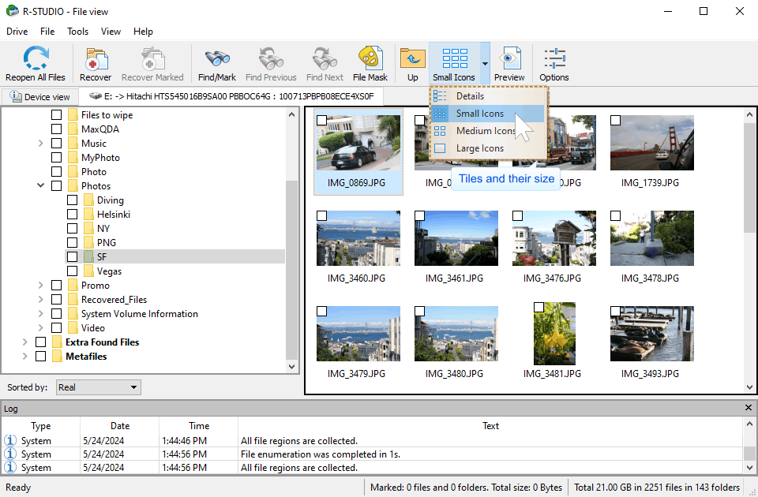The width and height of the screenshot is (758, 497).
Task: Choose Details in the view dropdown
Action: point(470,96)
